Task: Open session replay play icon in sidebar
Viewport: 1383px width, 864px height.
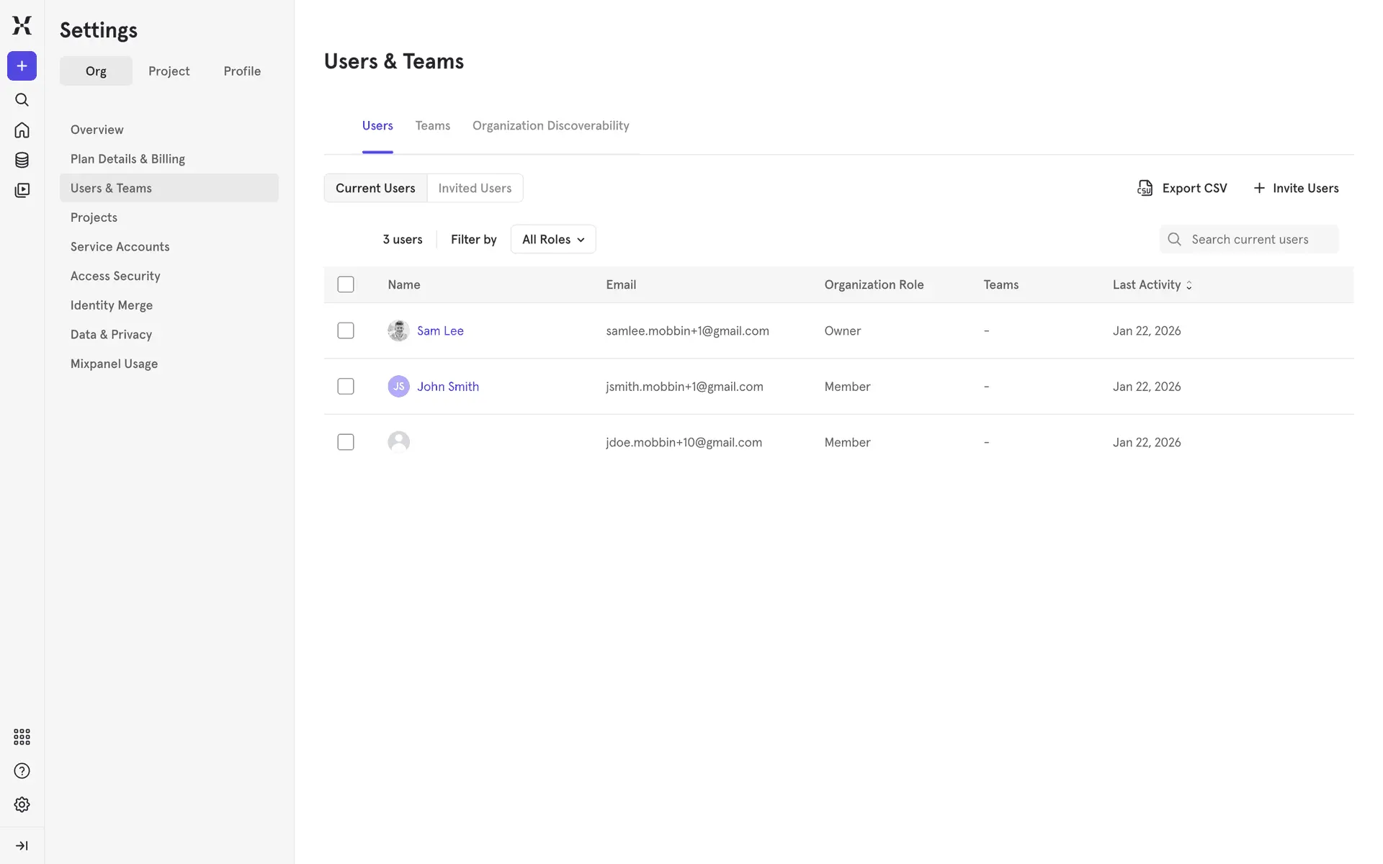Action: [x=22, y=190]
